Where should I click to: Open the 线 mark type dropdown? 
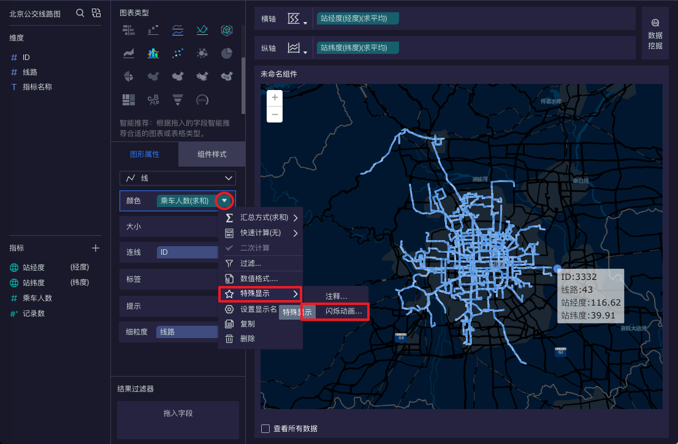pos(178,178)
